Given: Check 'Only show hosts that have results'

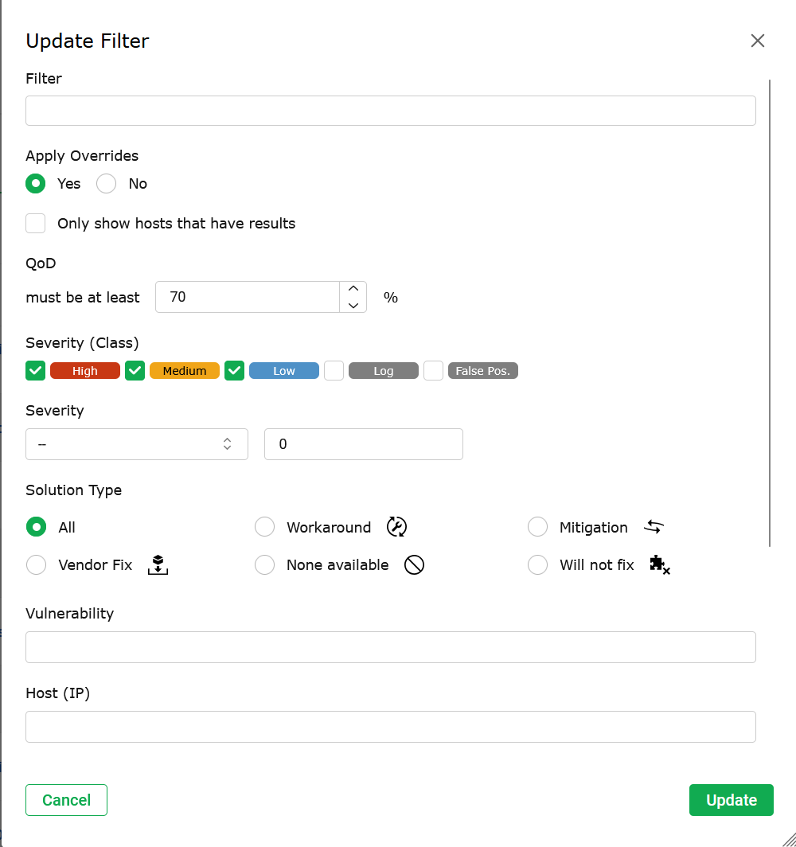Looking at the screenshot, I should [36, 224].
